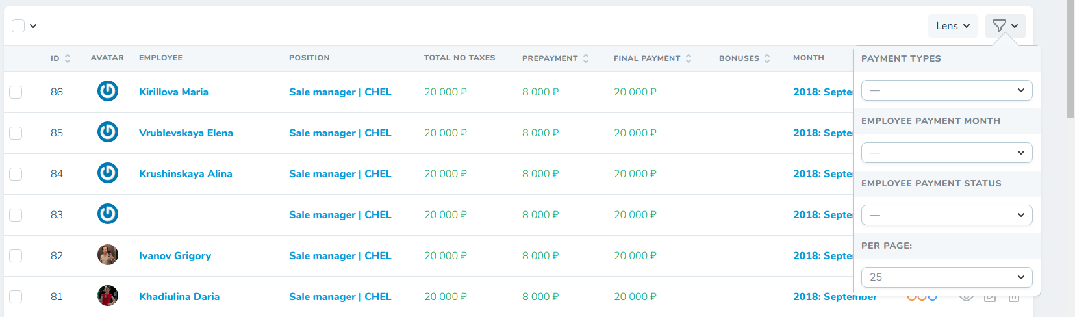Click Kirillova Maria's avatar icon

[108, 92]
